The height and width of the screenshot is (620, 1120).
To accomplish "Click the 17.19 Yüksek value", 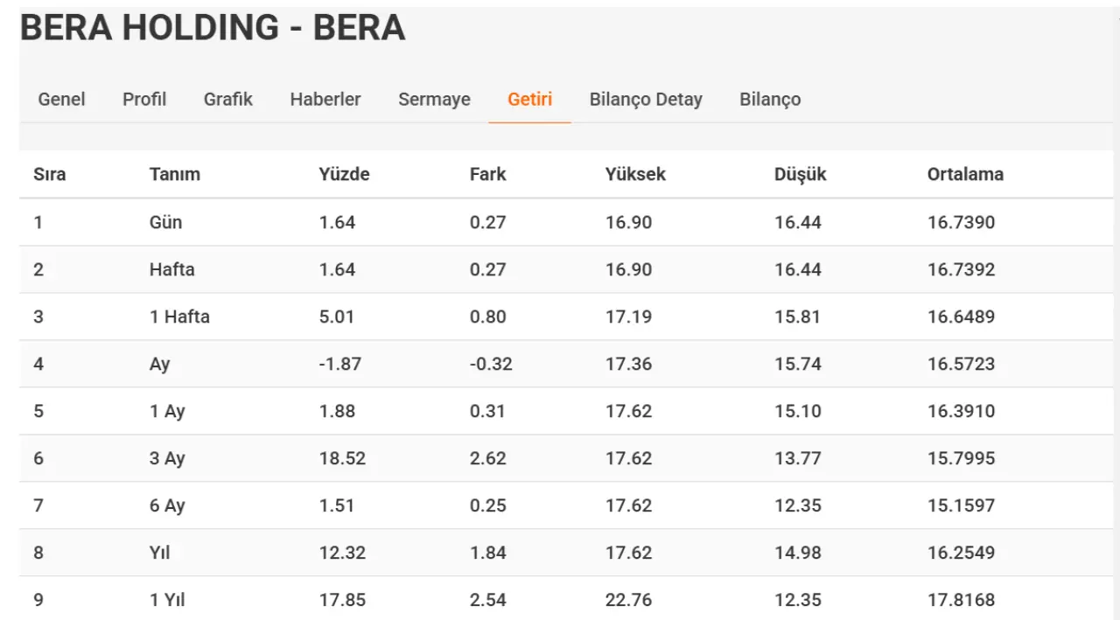I will click(628, 317).
